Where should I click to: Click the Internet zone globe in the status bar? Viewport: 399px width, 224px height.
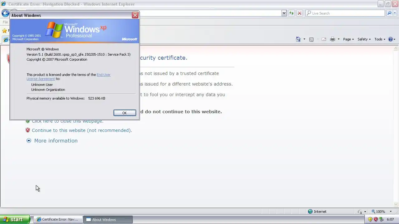310,212
